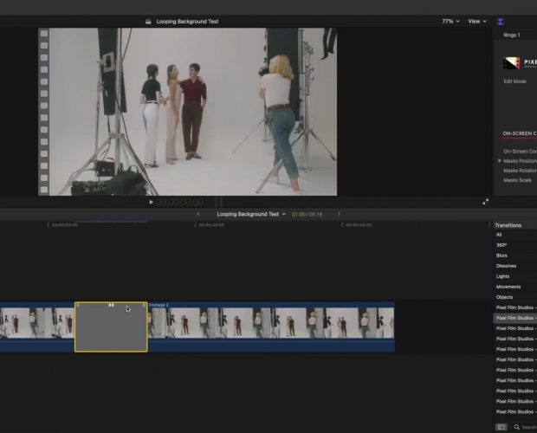
Task: Click the Transitions browser header
Action: coord(508,225)
